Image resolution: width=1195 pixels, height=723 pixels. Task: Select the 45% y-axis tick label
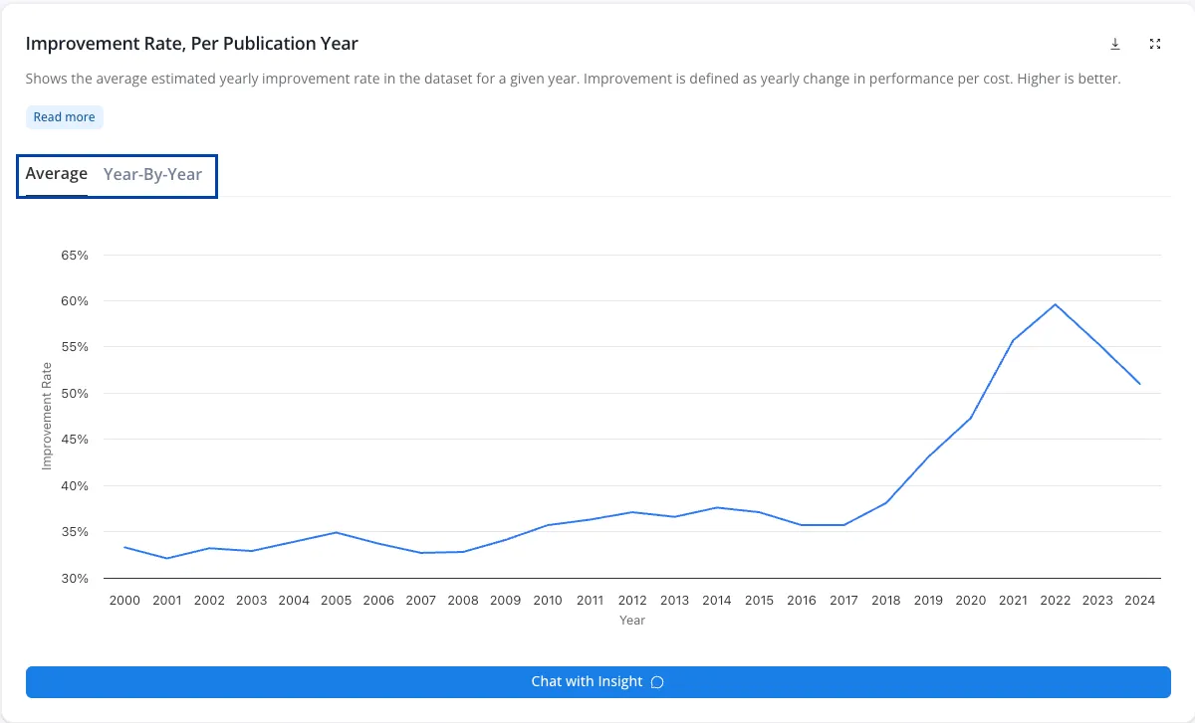click(75, 440)
